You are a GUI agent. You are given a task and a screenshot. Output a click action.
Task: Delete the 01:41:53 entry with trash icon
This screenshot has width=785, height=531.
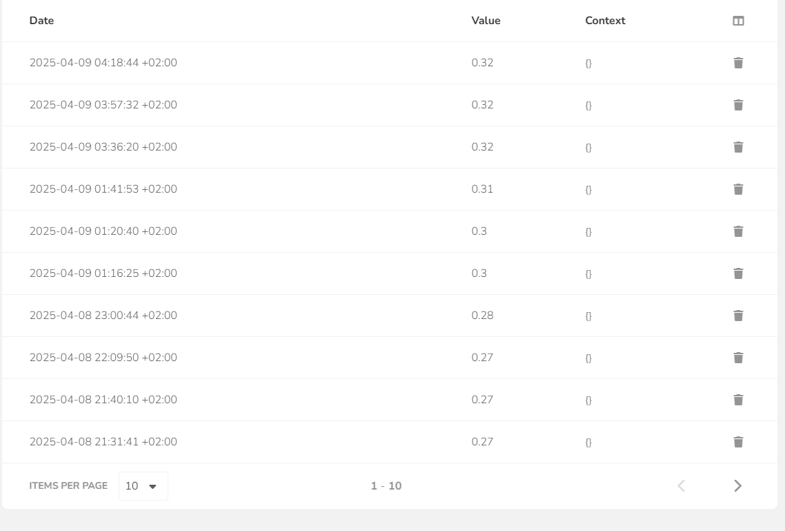[x=738, y=189]
